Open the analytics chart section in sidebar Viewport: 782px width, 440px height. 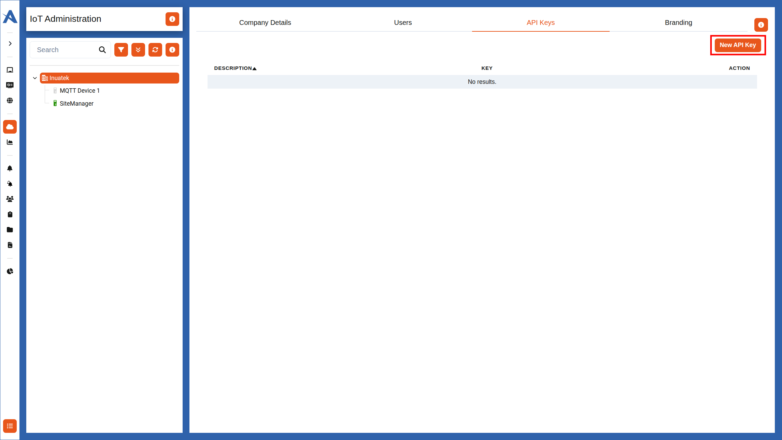pyautogui.click(x=10, y=142)
